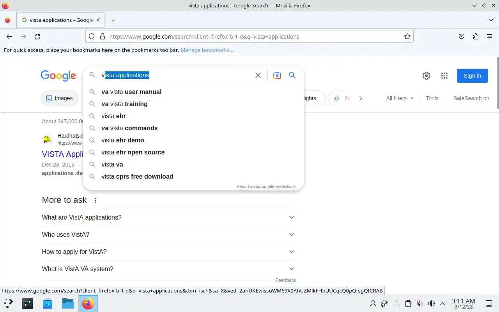This screenshot has width=499, height=312.
Task: Focus Firefox in the taskbar
Action: pos(88,303)
